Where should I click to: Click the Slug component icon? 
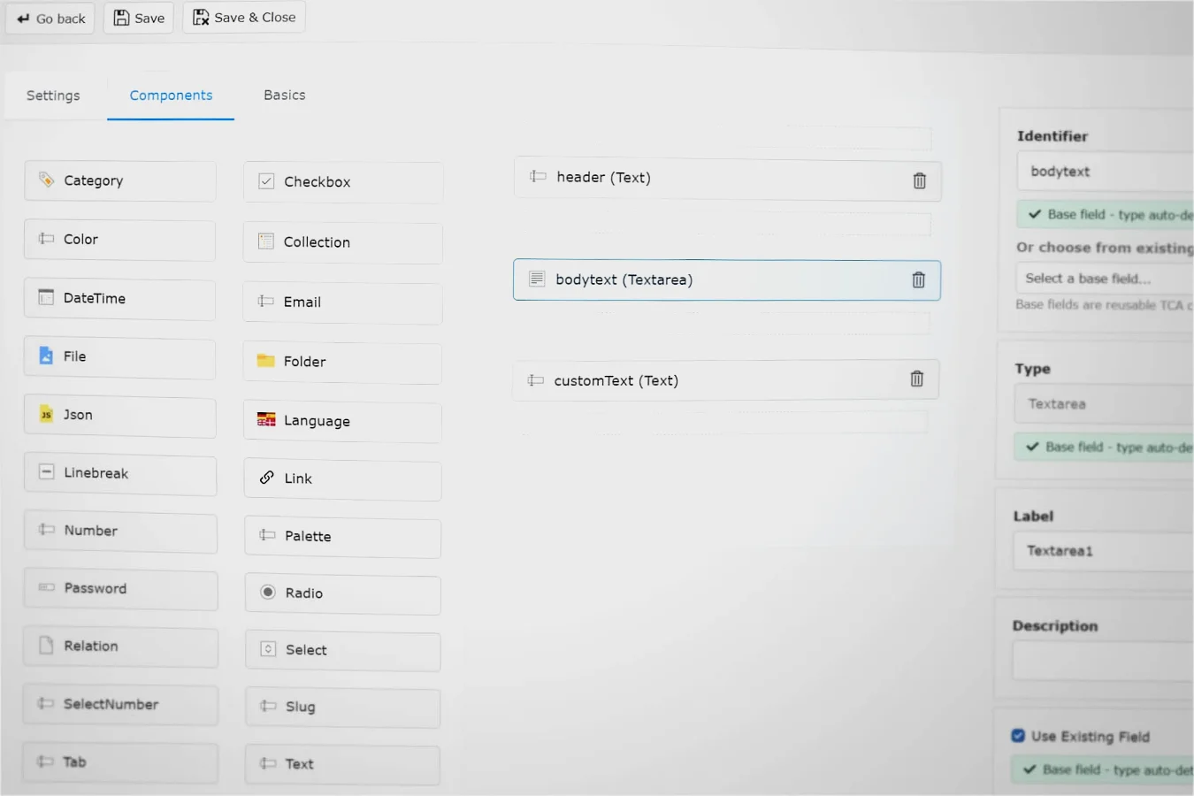coord(268,706)
